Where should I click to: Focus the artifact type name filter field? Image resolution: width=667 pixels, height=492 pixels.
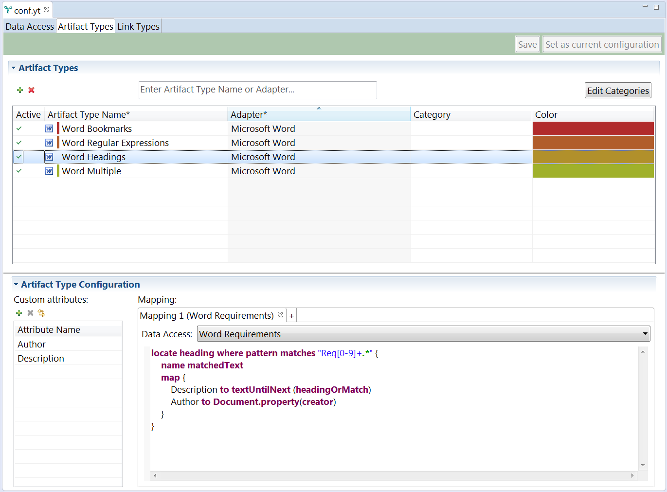coord(257,90)
